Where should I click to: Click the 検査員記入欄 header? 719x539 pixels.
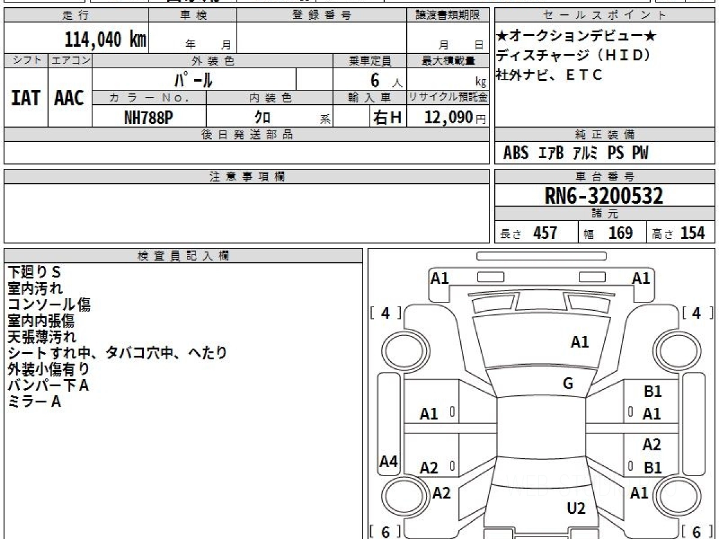point(183,256)
